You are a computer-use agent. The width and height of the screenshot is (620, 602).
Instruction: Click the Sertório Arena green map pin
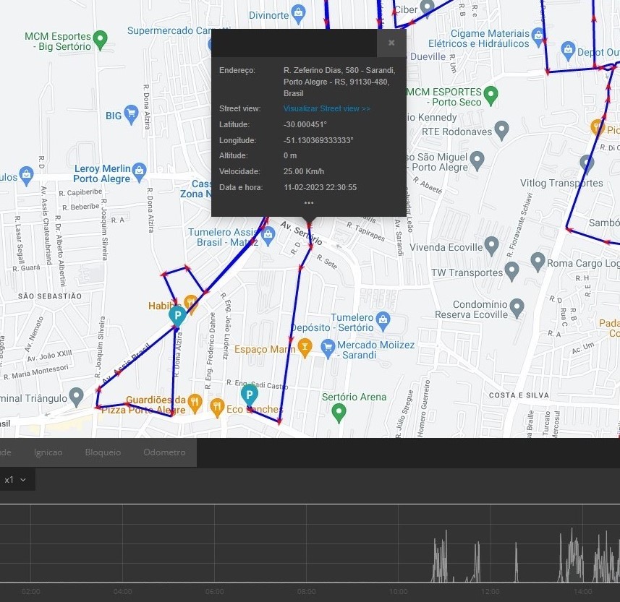coord(338,412)
